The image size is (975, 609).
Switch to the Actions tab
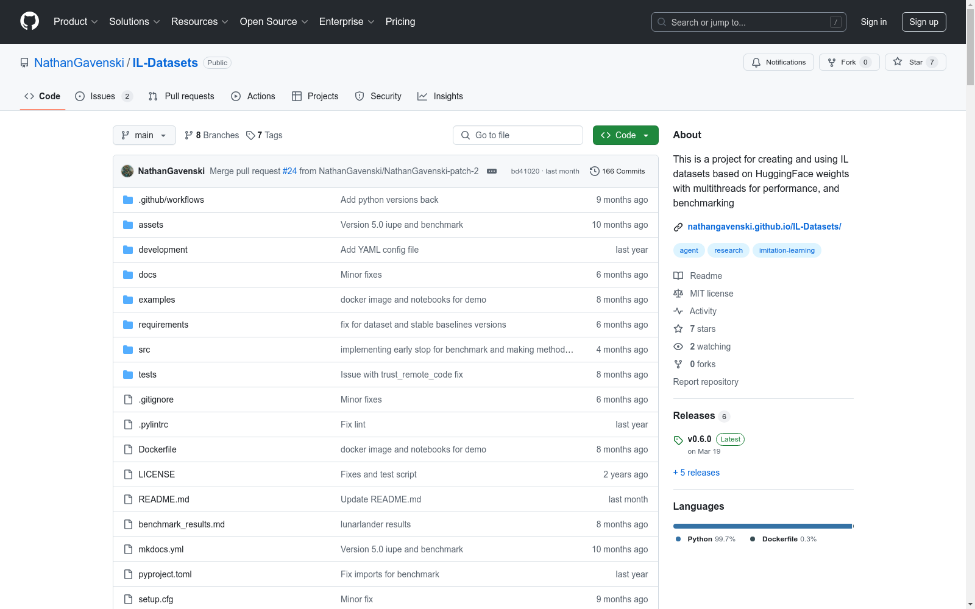[253, 96]
